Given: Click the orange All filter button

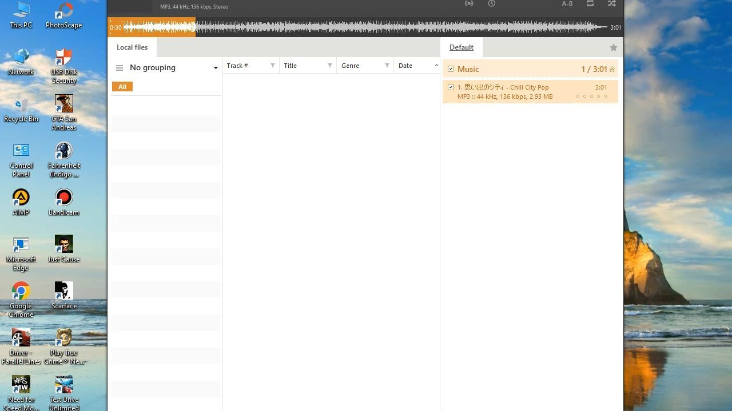Looking at the screenshot, I should coord(122,87).
